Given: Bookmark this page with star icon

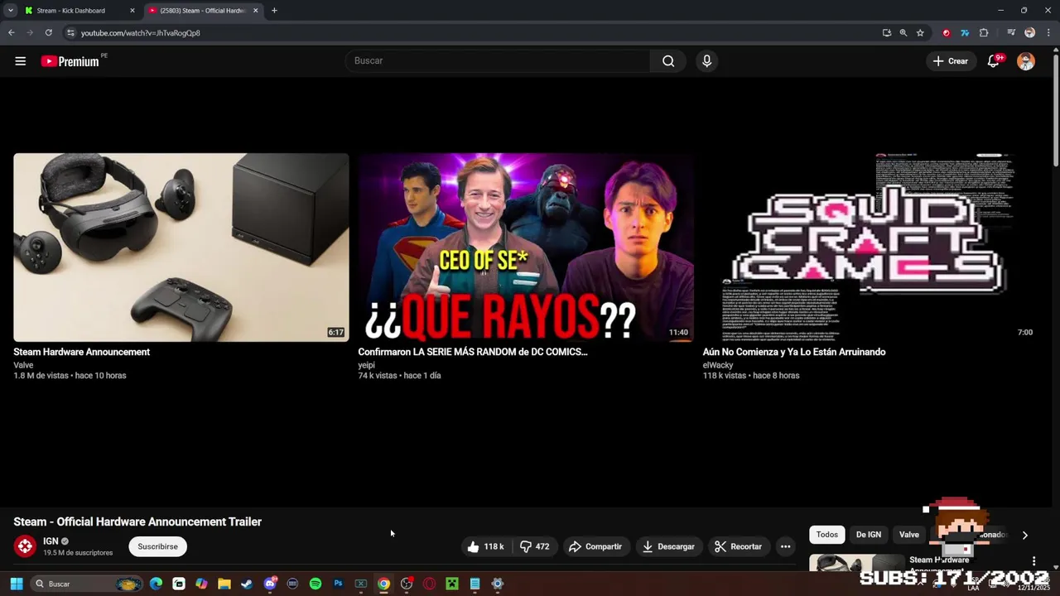Looking at the screenshot, I should [920, 33].
